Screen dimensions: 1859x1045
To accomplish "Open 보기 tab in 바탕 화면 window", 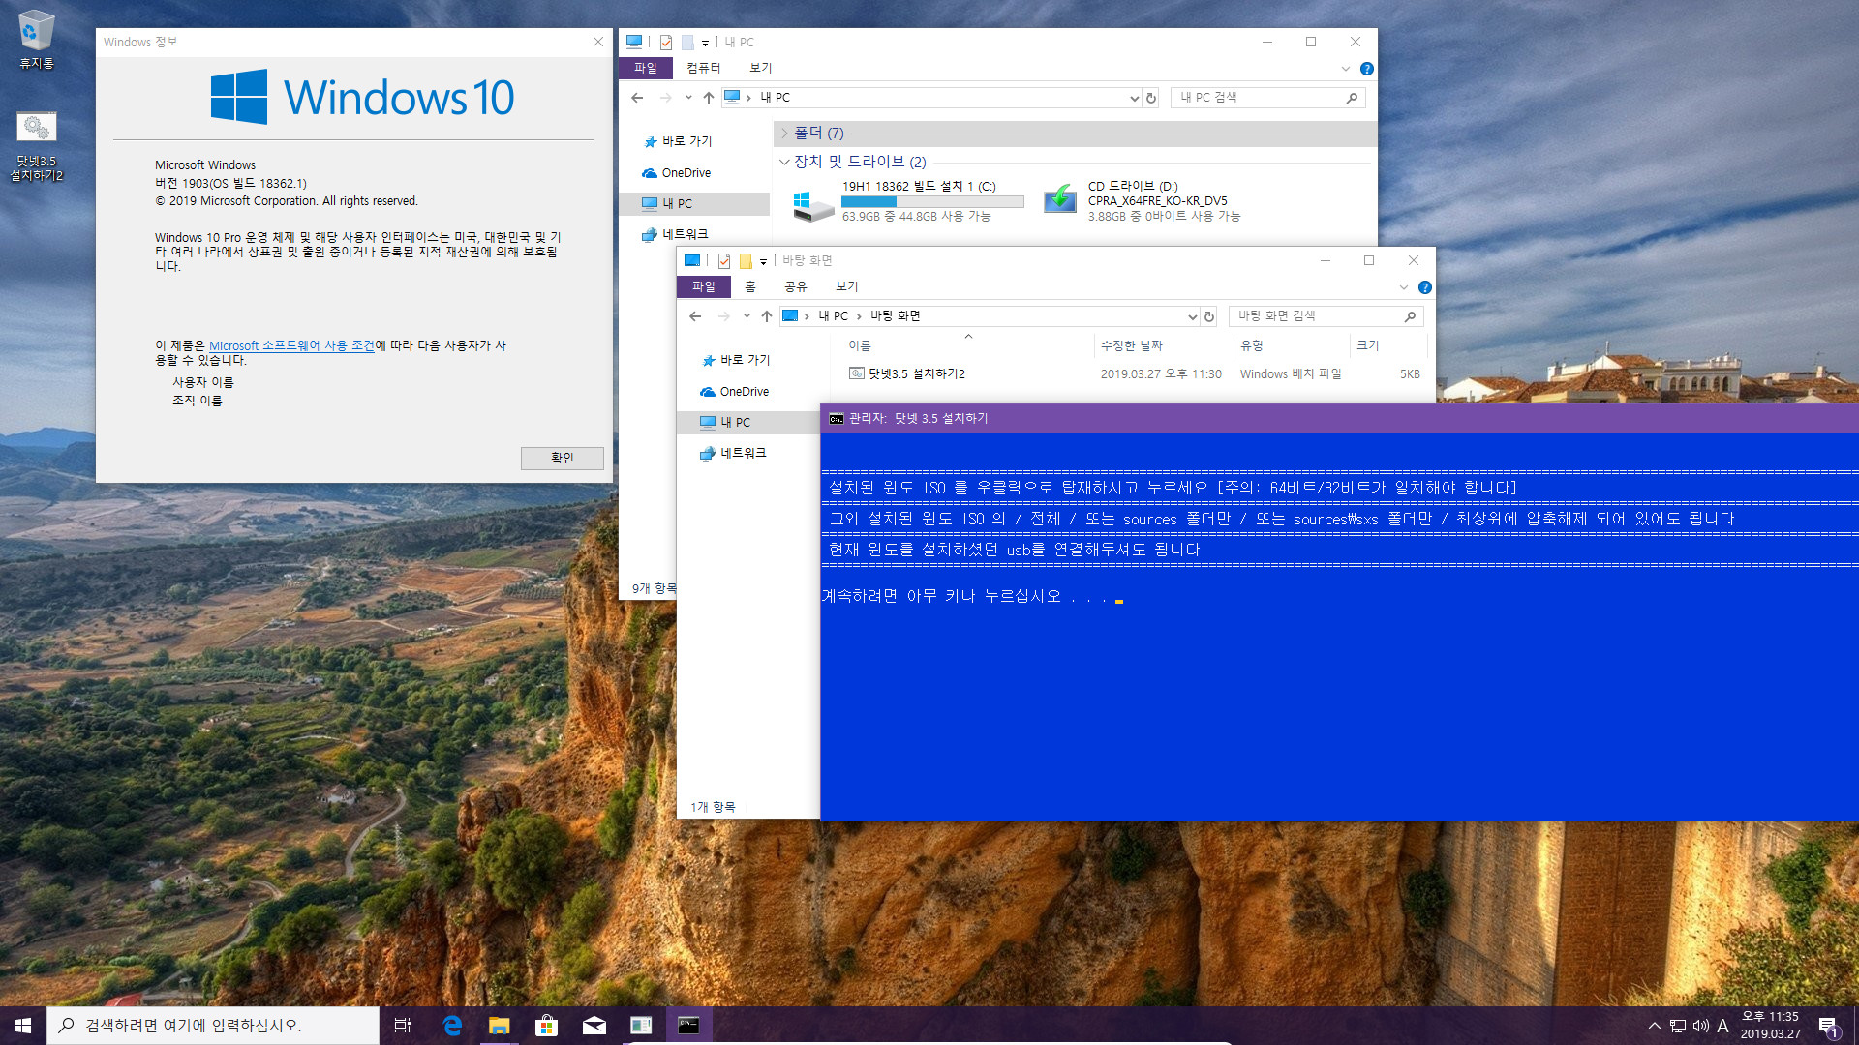I will click(x=846, y=286).
